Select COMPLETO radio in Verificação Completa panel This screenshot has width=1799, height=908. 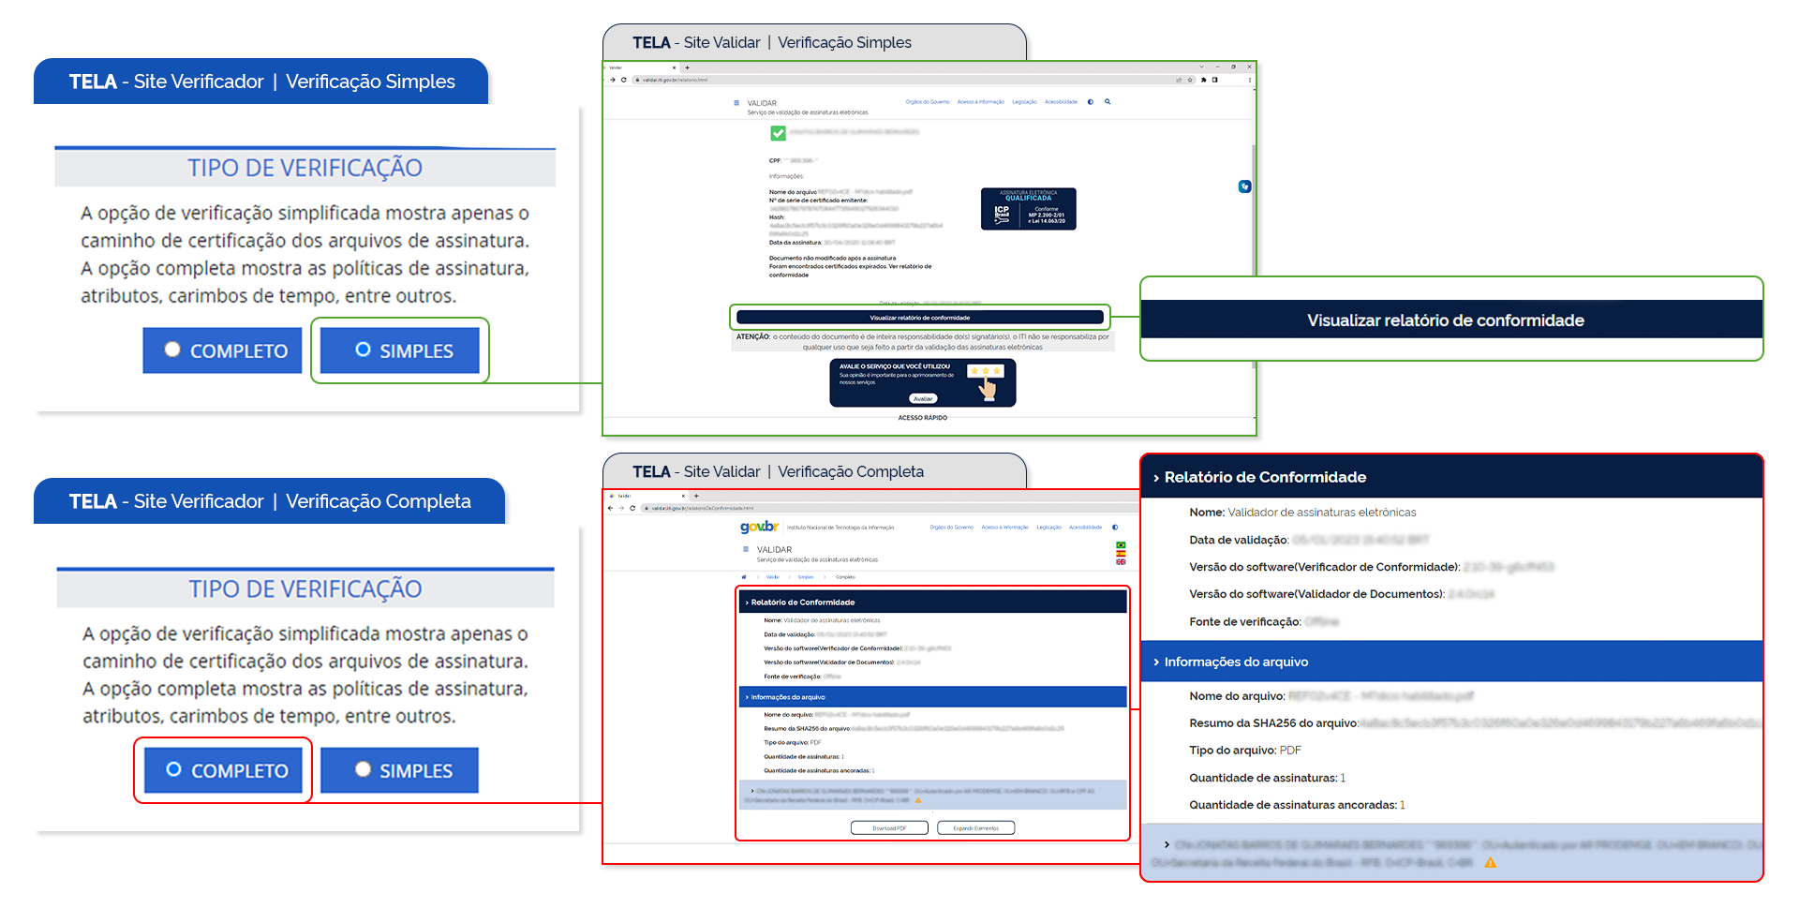pos(173,769)
